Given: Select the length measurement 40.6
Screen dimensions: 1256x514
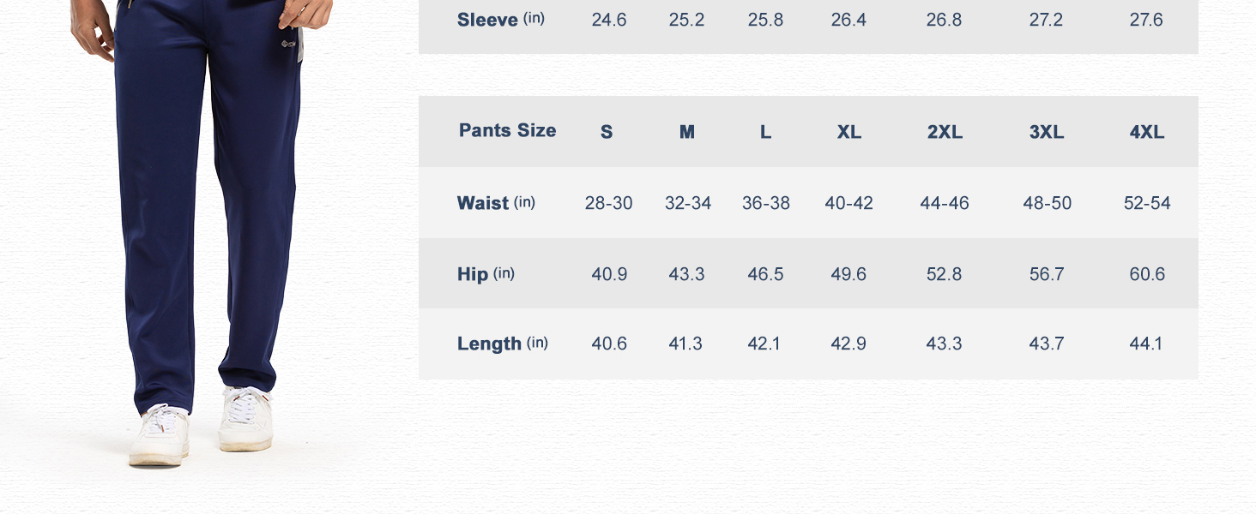Looking at the screenshot, I should (x=608, y=344).
